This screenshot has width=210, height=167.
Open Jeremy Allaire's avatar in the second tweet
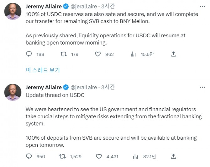pos(13,92)
